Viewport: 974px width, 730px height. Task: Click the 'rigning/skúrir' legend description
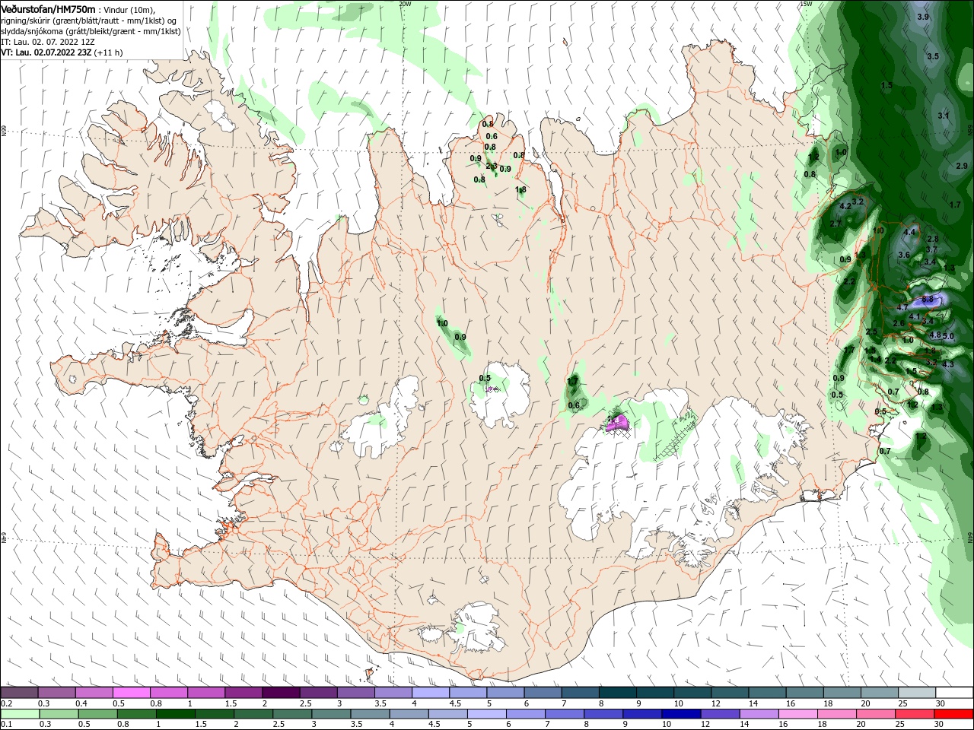26,20
